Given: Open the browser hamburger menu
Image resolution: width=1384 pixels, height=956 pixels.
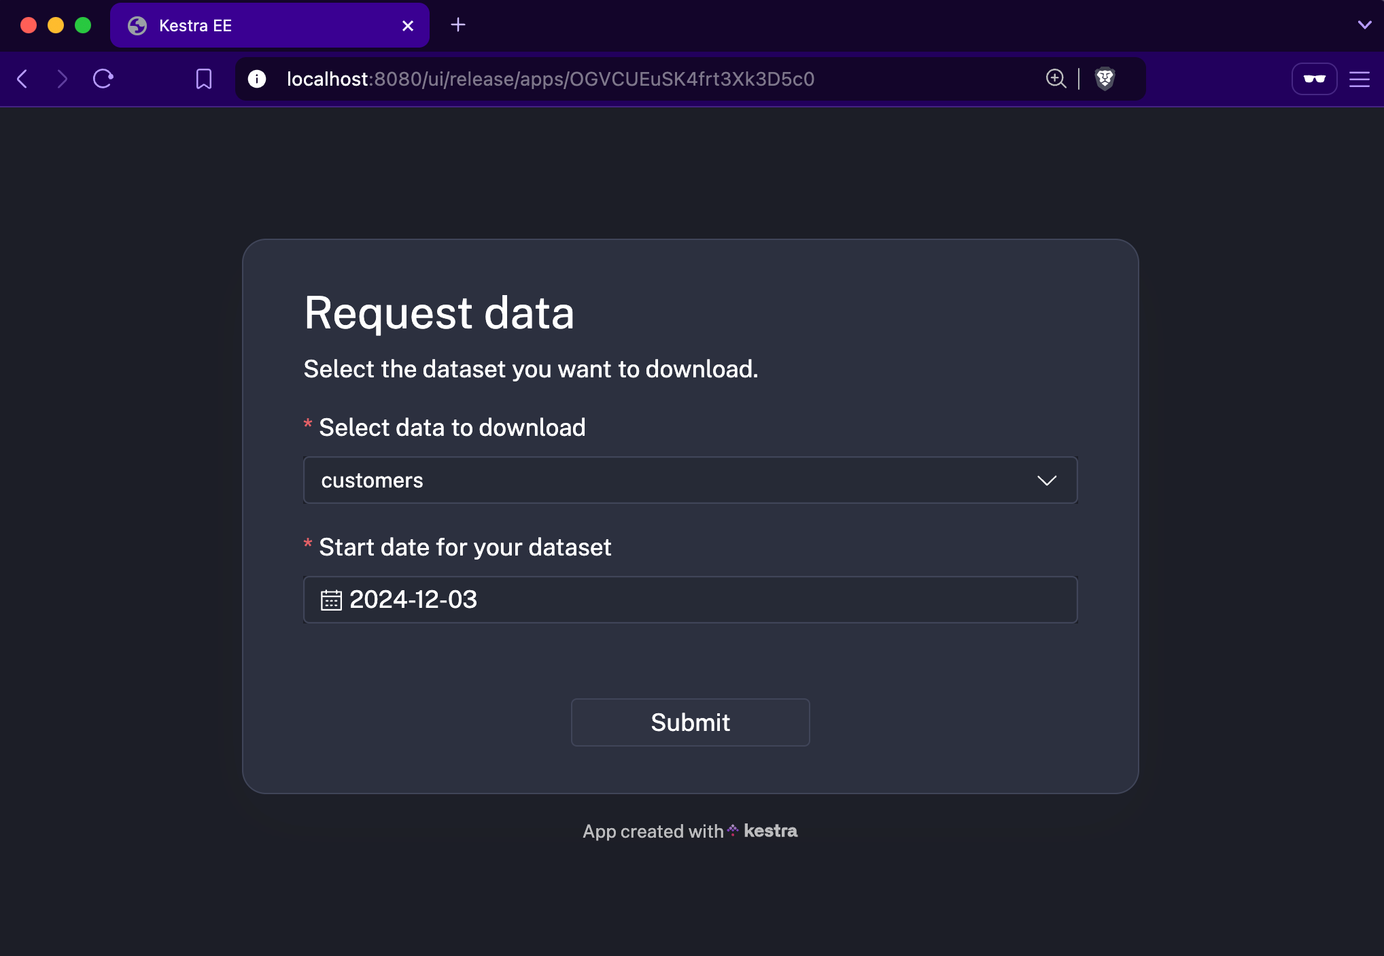Looking at the screenshot, I should 1360,80.
